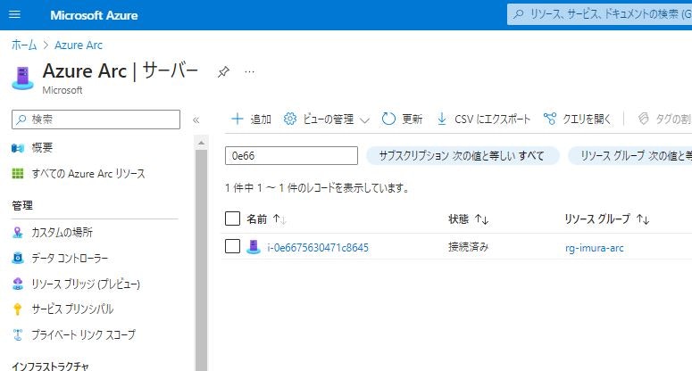Open the サブスクリプション filter pill
Image resolution: width=692 pixels, height=371 pixels.
tap(462, 155)
